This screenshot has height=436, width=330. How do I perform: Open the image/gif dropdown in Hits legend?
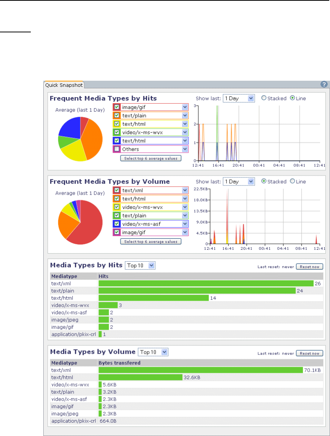(x=185, y=107)
